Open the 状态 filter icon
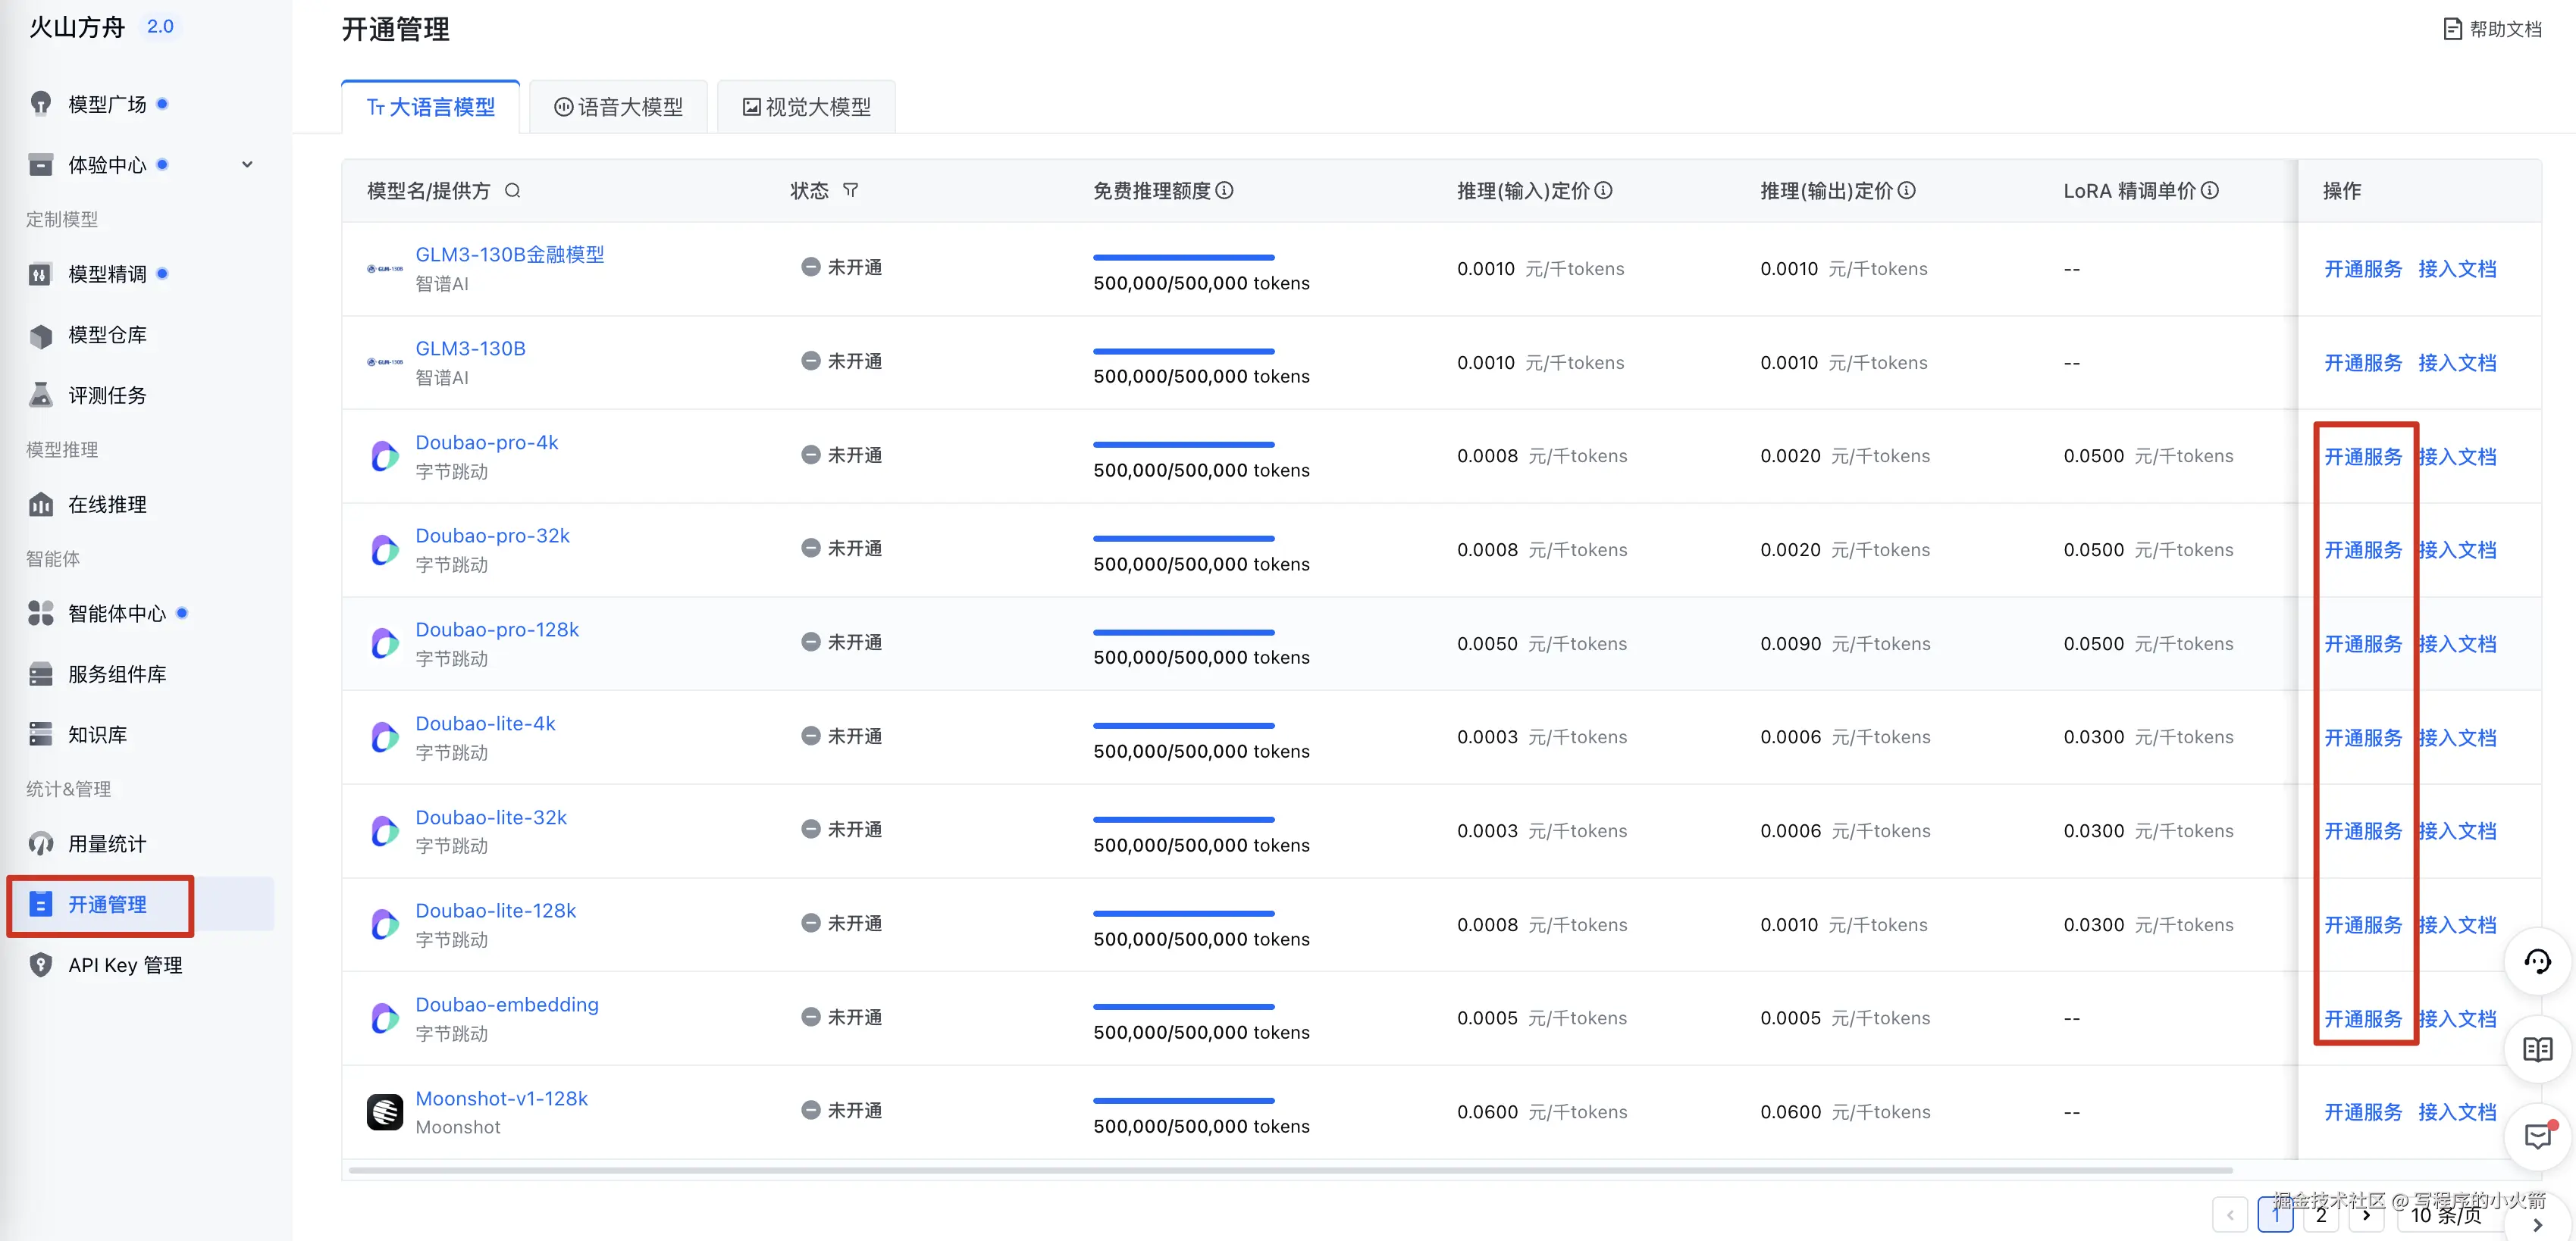The height and width of the screenshot is (1241, 2576). 850,191
